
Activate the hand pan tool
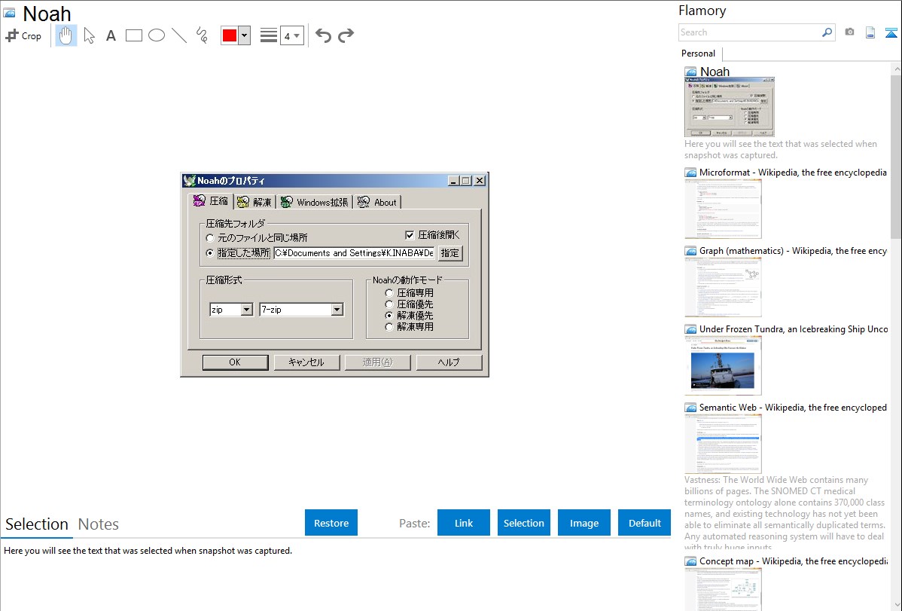(66, 35)
